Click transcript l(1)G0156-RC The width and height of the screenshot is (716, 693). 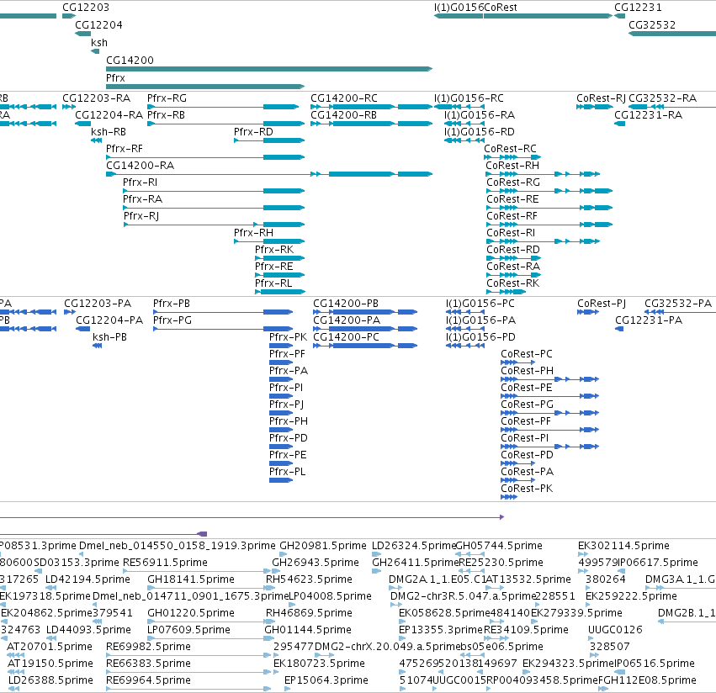pyautogui.click(x=459, y=107)
